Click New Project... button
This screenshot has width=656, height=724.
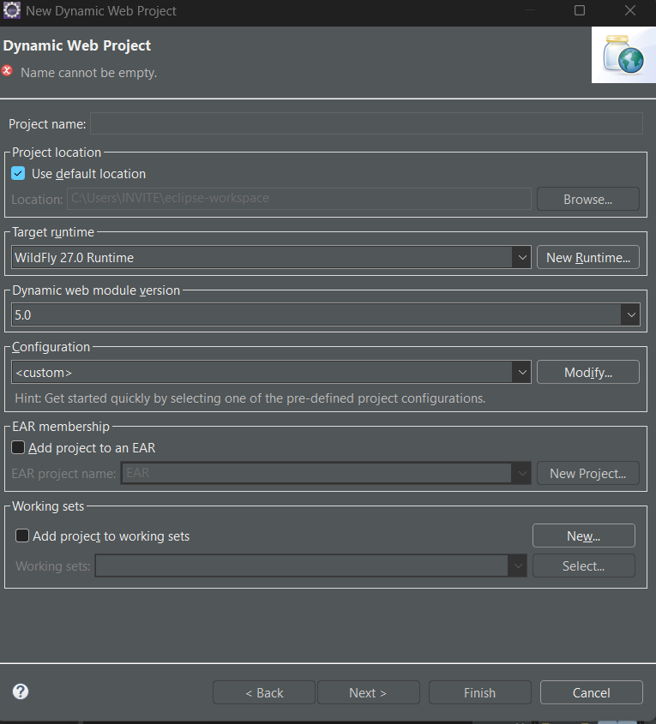[x=588, y=473]
